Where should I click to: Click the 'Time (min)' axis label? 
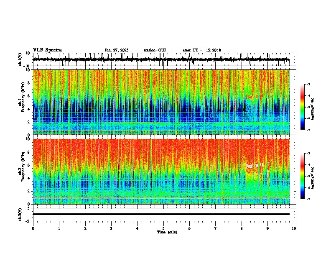click(167, 232)
